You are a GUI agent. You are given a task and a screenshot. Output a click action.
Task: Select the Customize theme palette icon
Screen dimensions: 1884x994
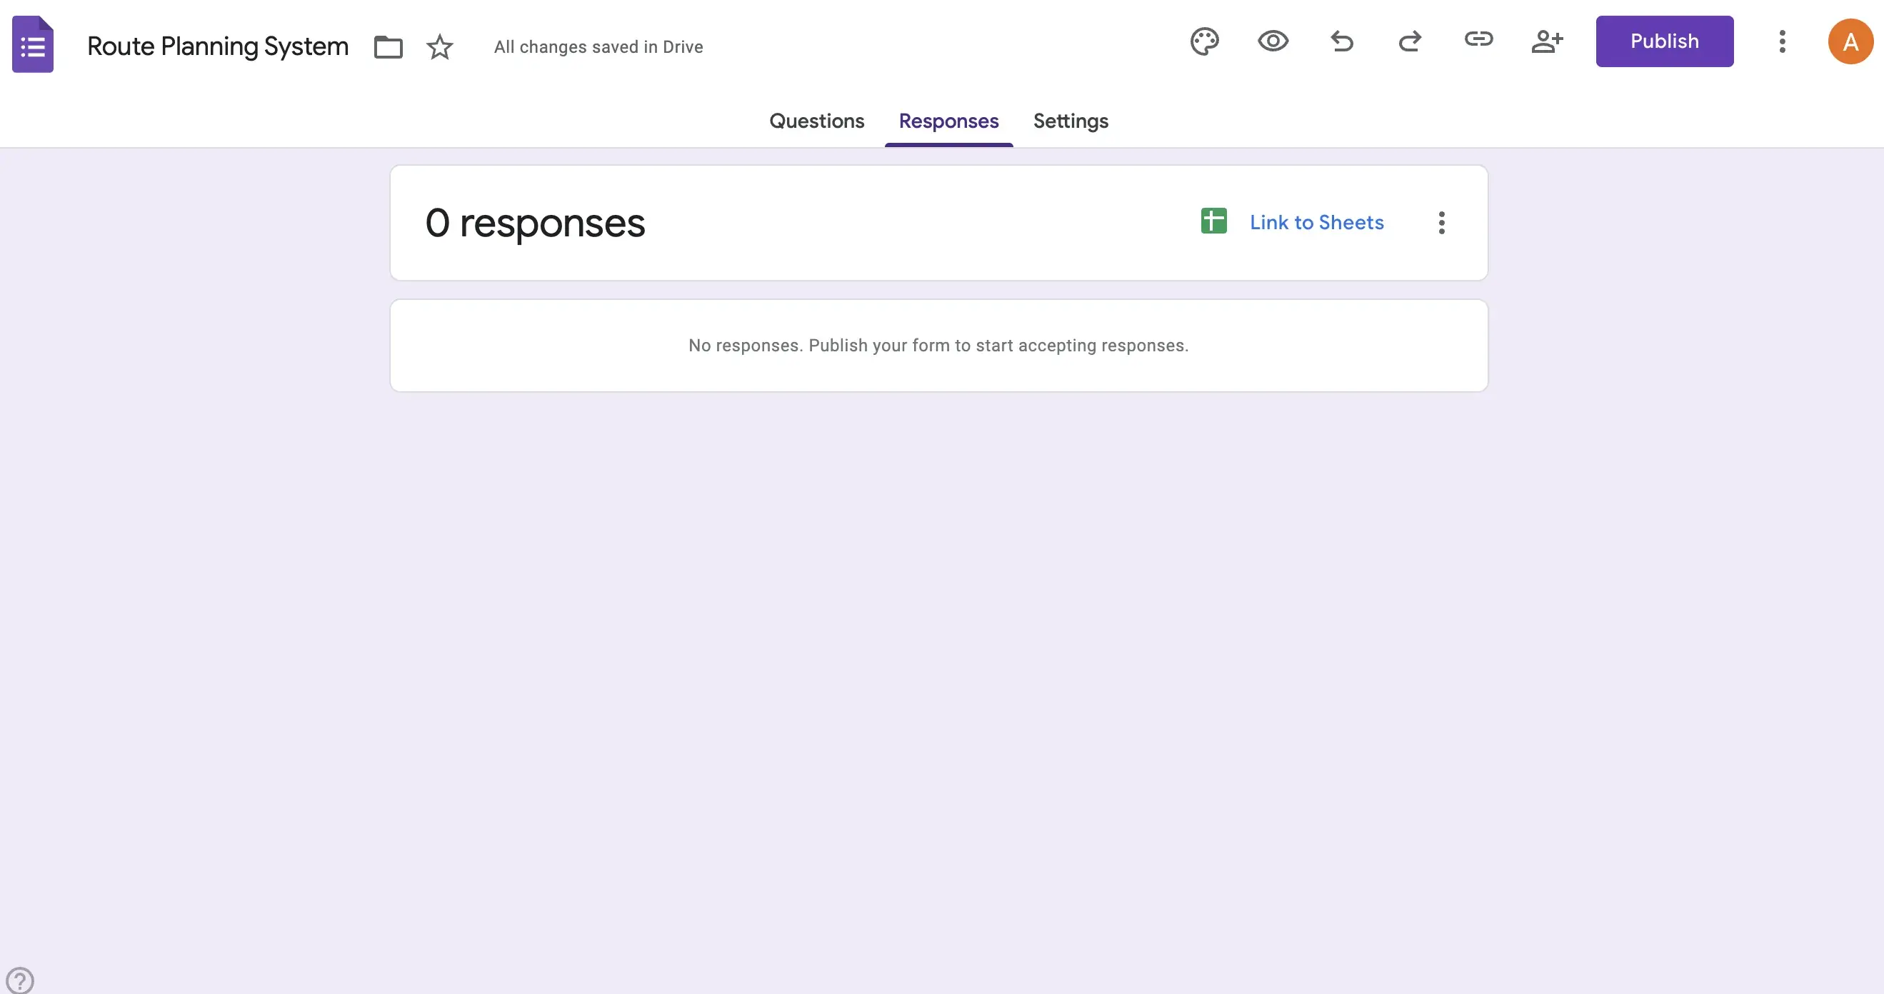coord(1204,41)
